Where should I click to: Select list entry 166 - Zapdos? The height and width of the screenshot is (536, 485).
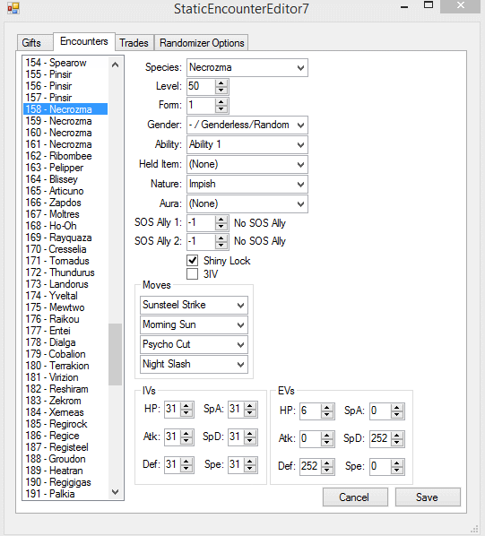point(65,203)
